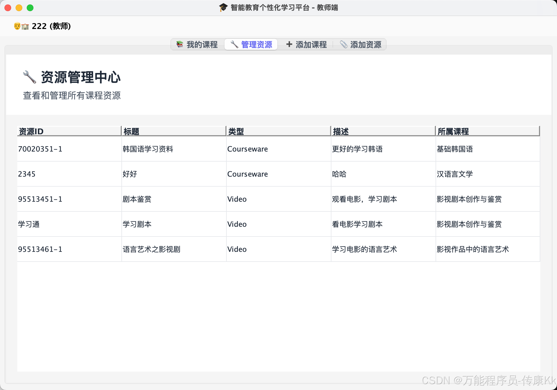
Task: Click the large wrench icon in page heading
Action: [x=30, y=77]
